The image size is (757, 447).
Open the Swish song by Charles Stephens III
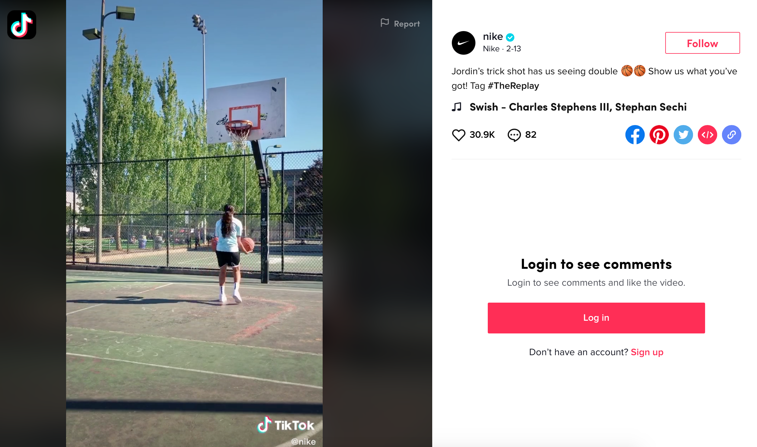578,107
